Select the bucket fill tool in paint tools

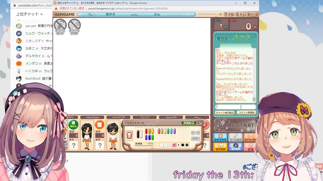pos(129,135)
